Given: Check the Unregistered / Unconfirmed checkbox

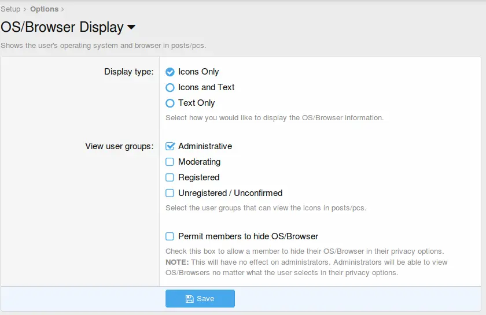Looking at the screenshot, I should 170,194.
